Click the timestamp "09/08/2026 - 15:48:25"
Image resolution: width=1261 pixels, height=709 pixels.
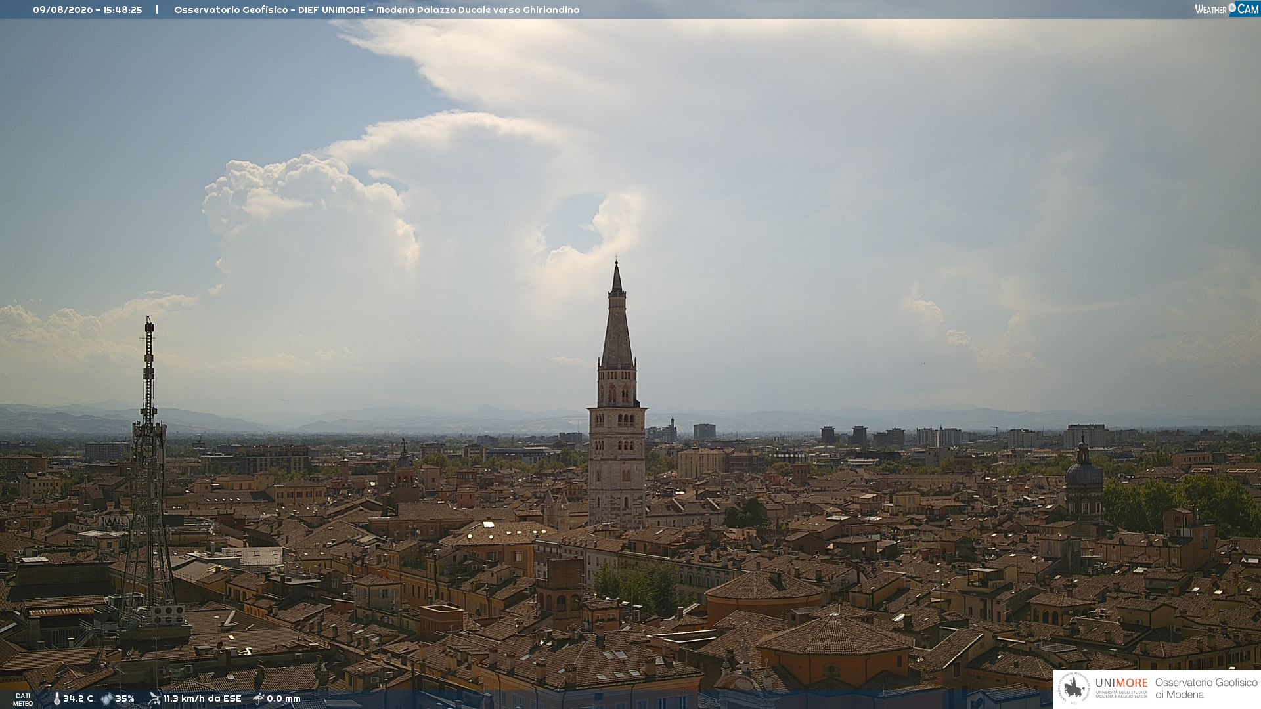point(87,10)
